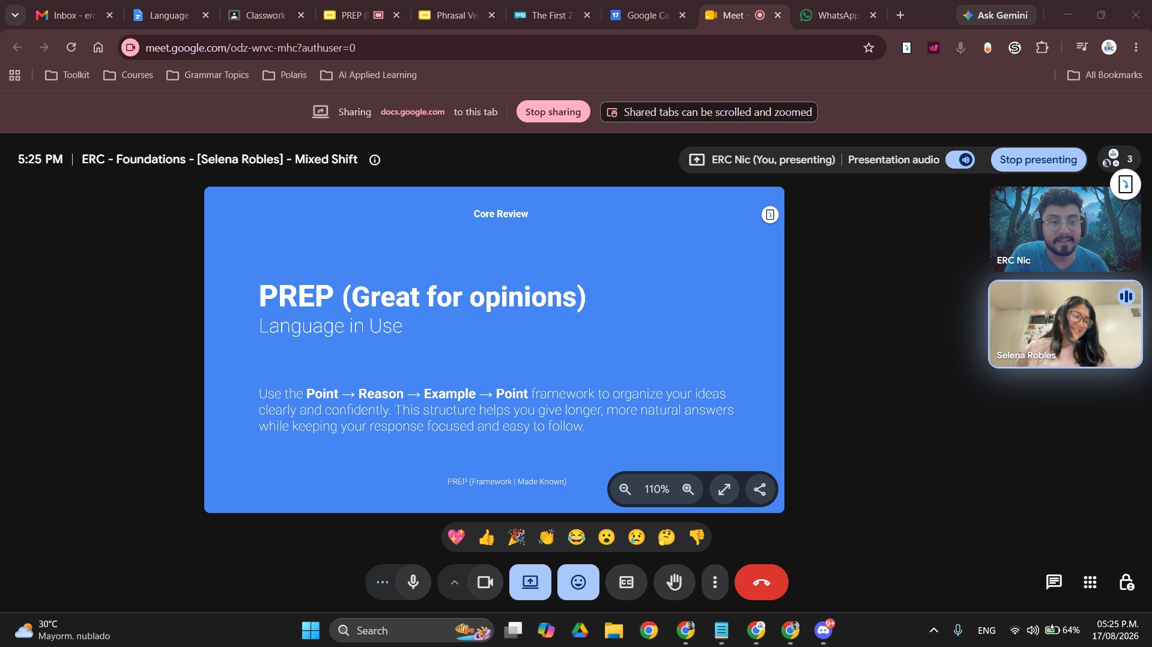The width and height of the screenshot is (1152, 647).
Task: Click the docs.google.com sharing link
Action: [x=413, y=112]
